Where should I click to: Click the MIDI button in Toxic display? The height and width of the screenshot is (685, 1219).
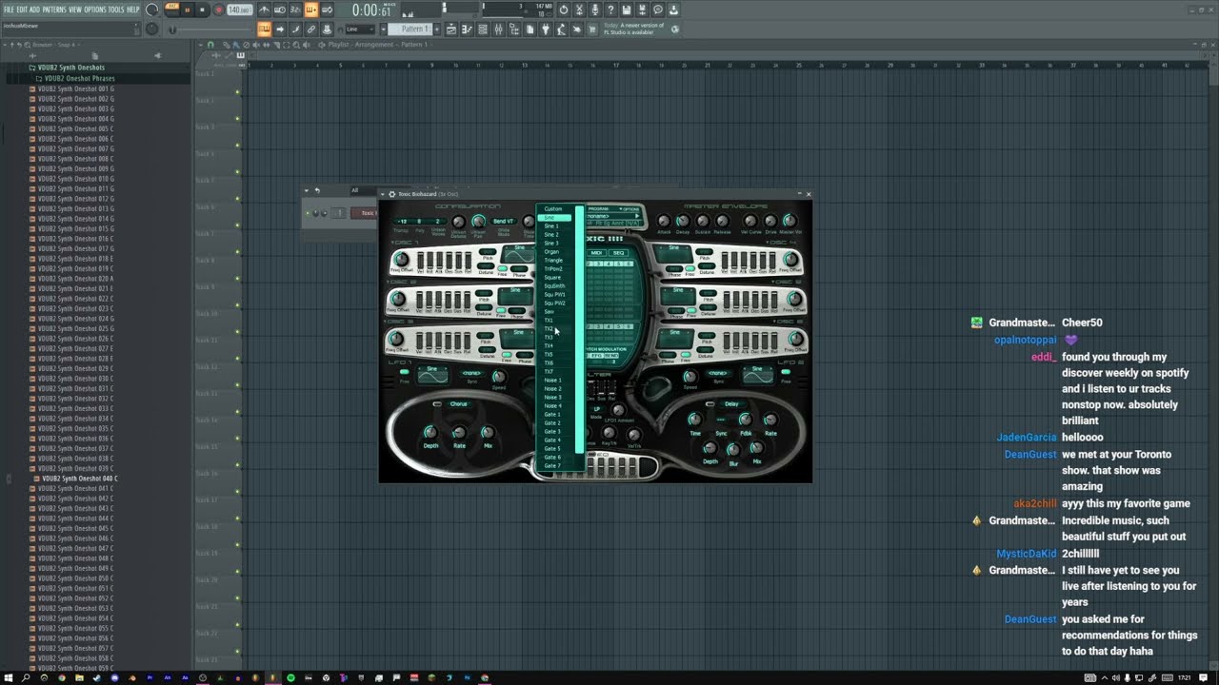coord(597,253)
